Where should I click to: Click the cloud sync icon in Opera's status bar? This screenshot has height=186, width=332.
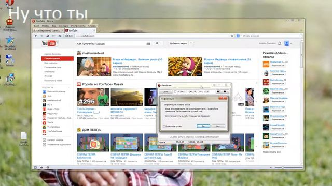point(41,167)
